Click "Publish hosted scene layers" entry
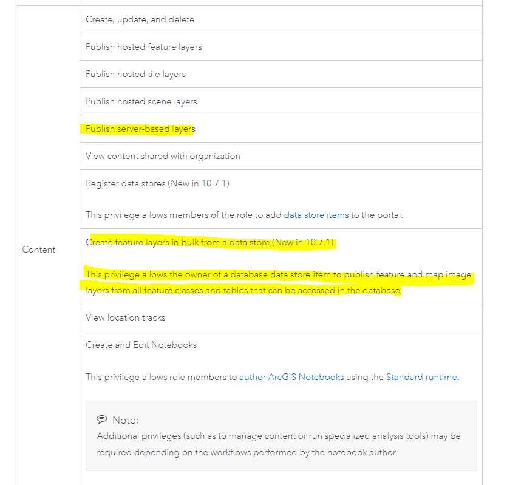 point(141,101)
